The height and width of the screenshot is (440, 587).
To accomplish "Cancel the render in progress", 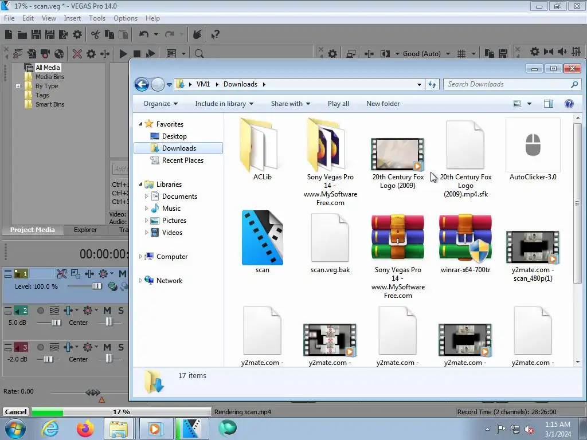I will (x=15, y=412).
